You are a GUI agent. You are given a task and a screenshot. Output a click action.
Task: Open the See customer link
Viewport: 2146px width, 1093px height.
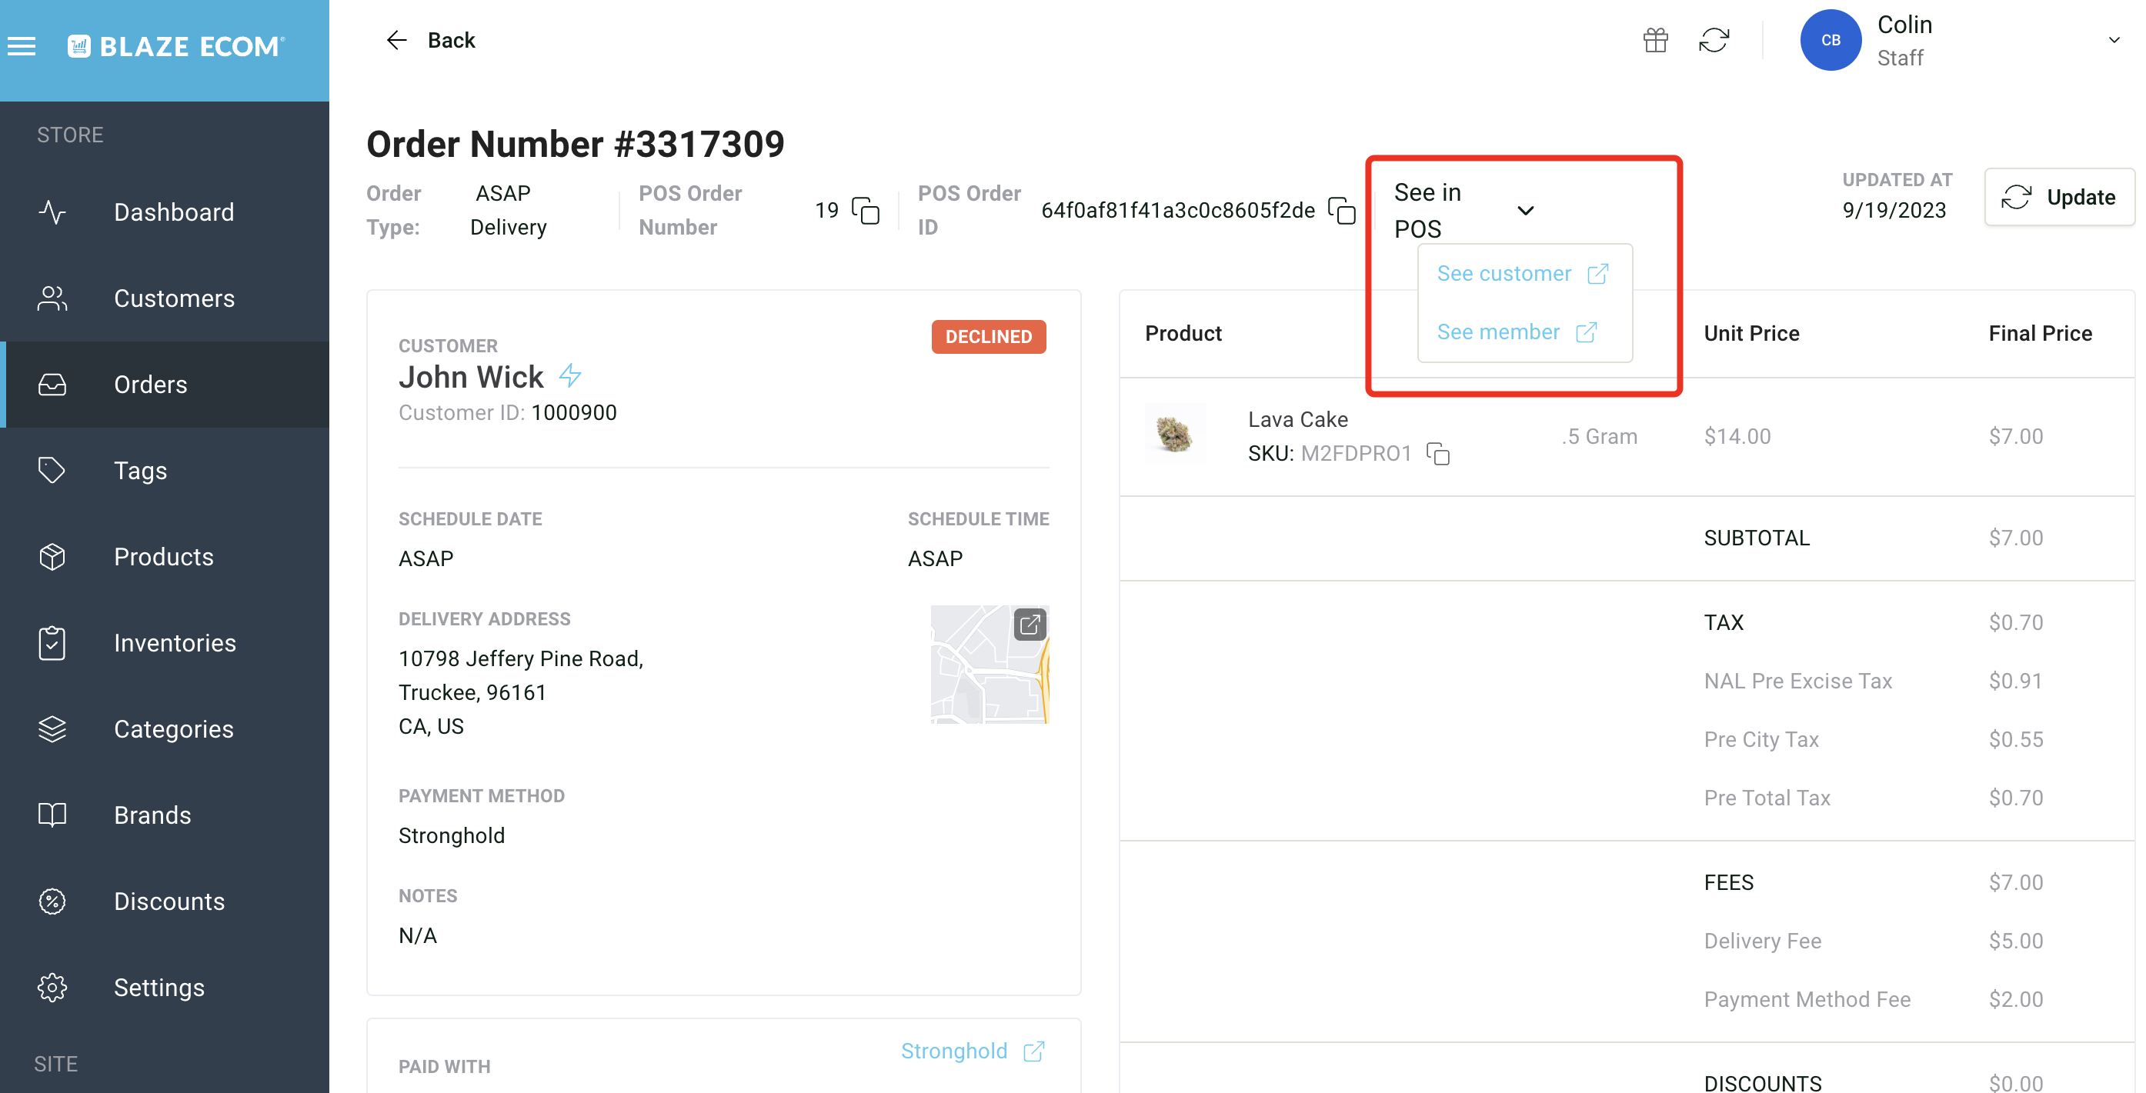coord(1504,273)
